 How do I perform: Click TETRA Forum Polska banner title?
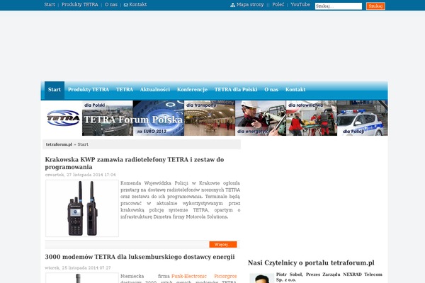click(133, 120)
